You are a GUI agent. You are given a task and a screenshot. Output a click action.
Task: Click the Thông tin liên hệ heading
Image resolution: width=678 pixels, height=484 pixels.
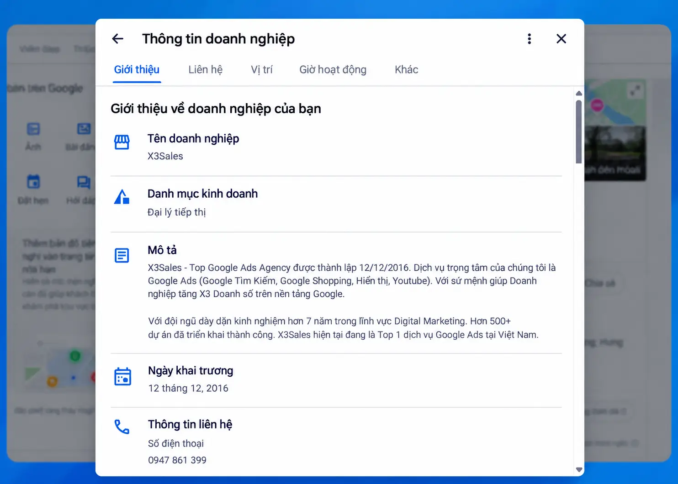coord(190,424)
